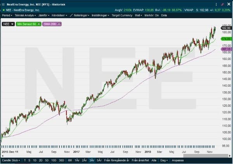Close the NEE chart window
Viewport: 233px width, 164px height.
point(229,4)
